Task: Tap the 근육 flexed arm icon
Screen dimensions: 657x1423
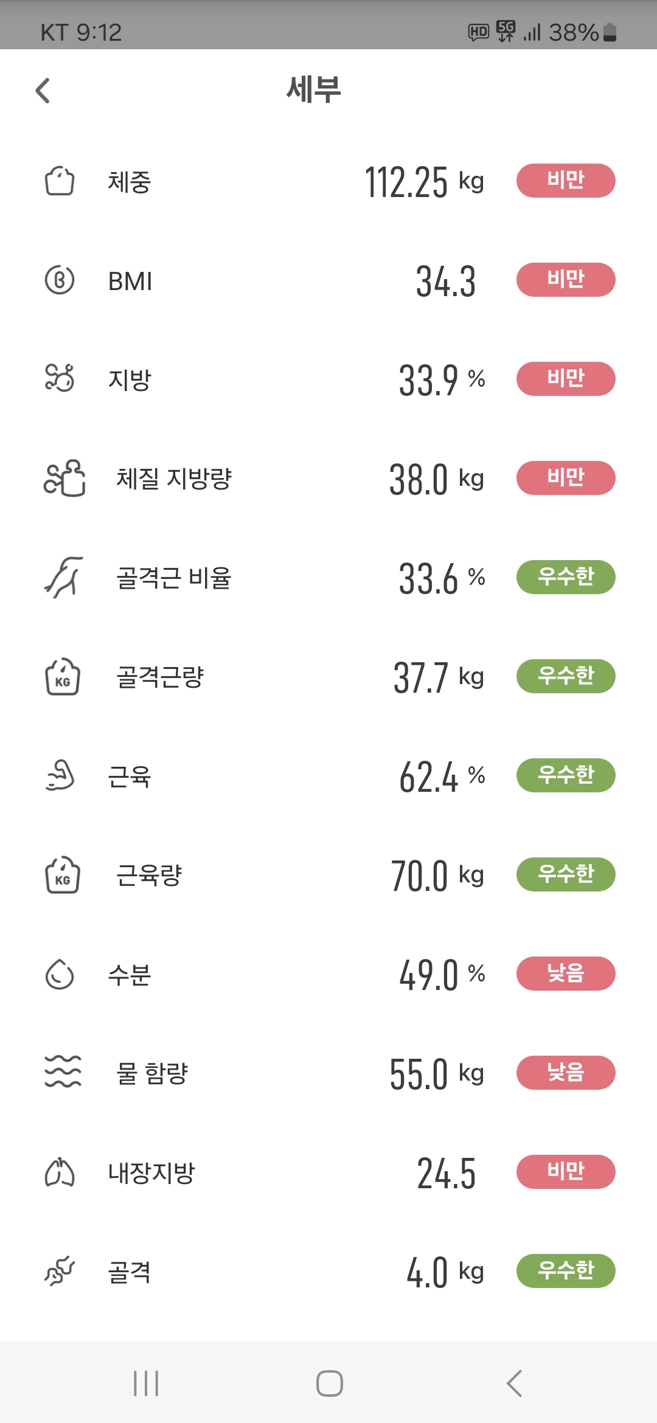Action: (x=60, y=775)
